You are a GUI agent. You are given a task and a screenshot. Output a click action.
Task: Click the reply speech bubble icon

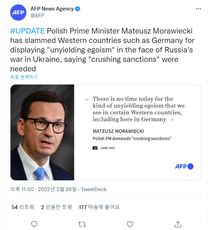click(x=34, y=224)
